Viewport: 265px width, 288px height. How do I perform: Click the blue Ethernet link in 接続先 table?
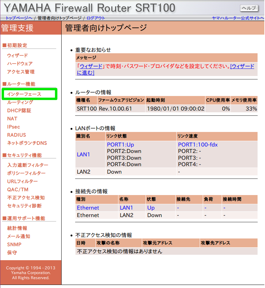[x=88, y=208]
